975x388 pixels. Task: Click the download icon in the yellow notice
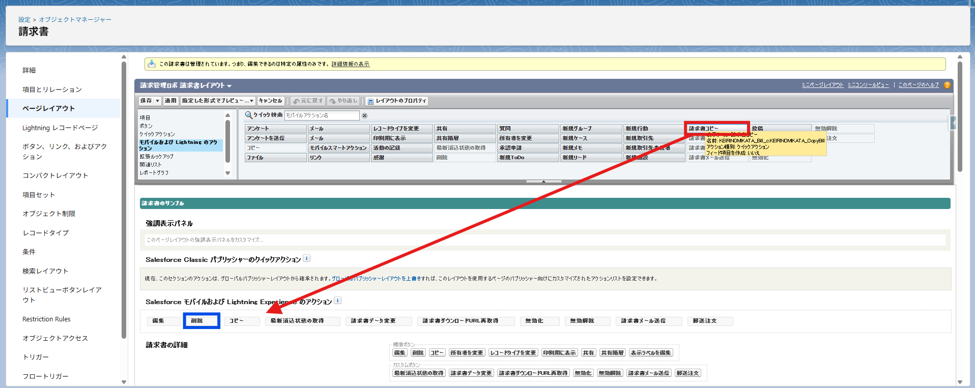(151, 64)
